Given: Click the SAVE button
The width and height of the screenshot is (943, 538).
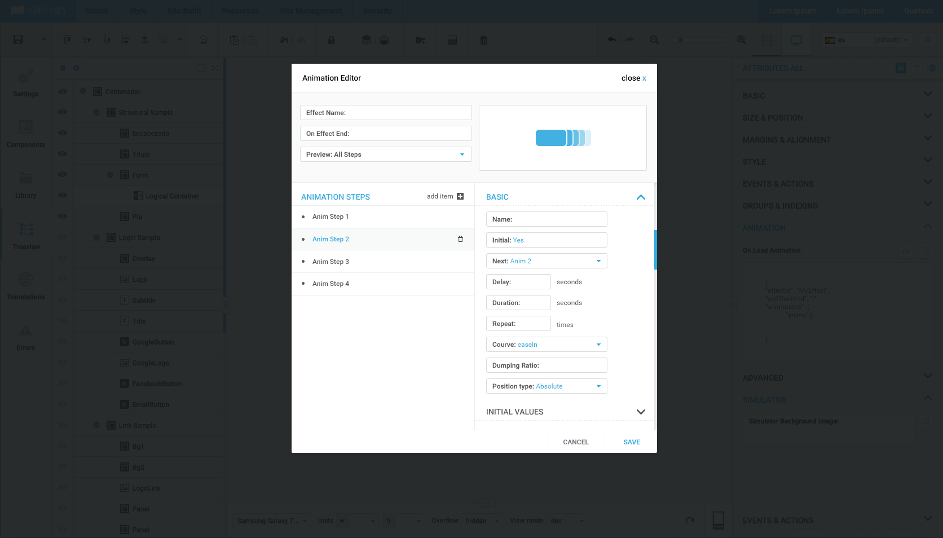Looking at the screenshot, I should coord(632,442).
